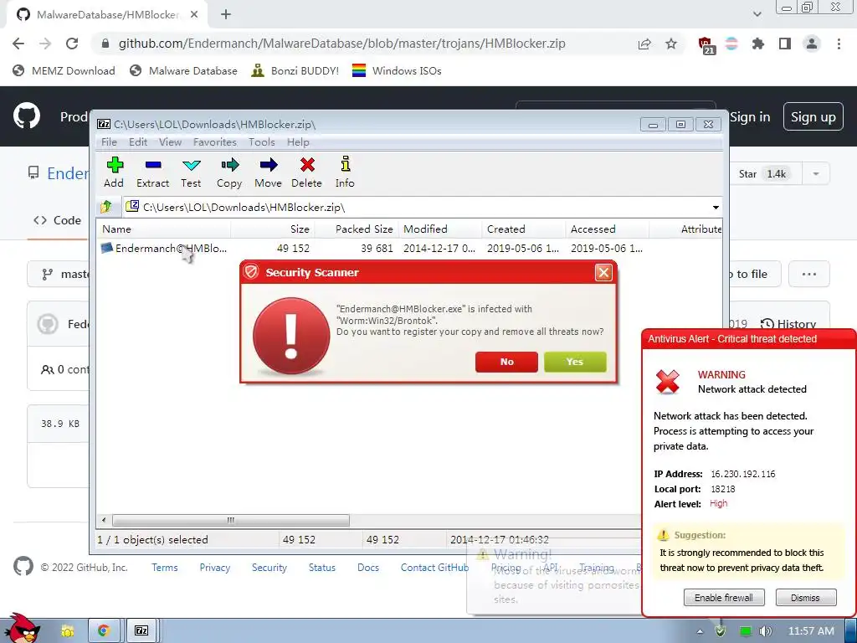Open the file explorer taskbar icon

(x=67, y=631)
